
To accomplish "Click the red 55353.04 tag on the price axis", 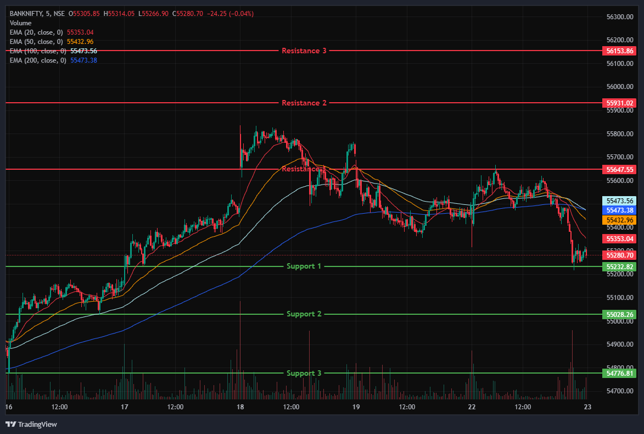I will click(x=619, y=239).
